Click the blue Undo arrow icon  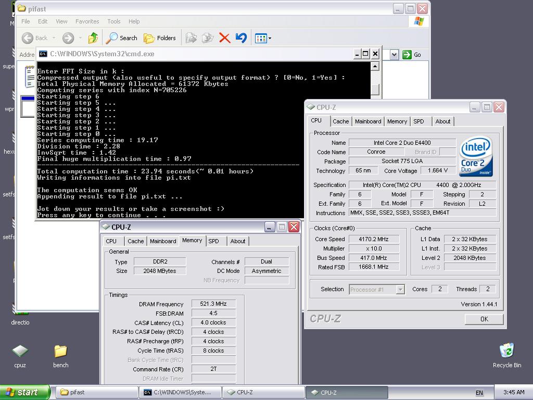click(241, 37)
